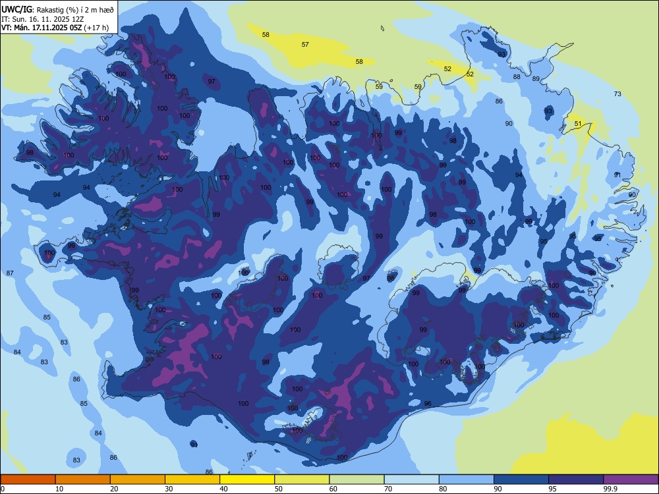The width and height of the screenshot is (659, 494).
Task: Pick the yellow-green 50–60 legend swatch
Action: [x=302, y=480]
